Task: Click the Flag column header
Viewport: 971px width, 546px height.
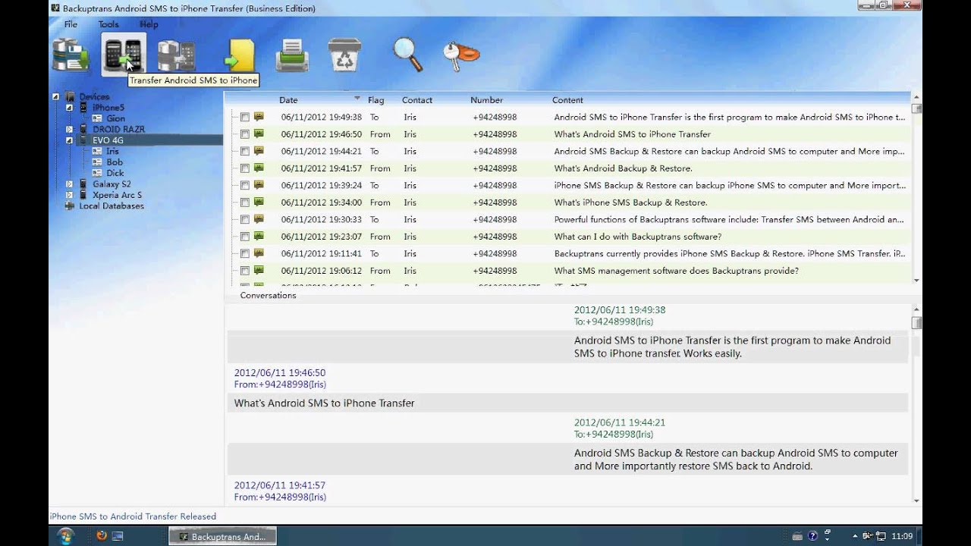Action: (x=376, y=100)
